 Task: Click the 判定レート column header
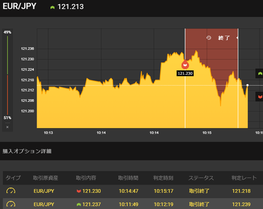244,178
